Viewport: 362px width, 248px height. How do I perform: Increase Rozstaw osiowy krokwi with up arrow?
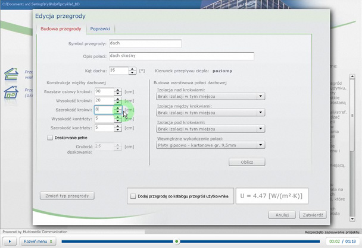[118, 90]
